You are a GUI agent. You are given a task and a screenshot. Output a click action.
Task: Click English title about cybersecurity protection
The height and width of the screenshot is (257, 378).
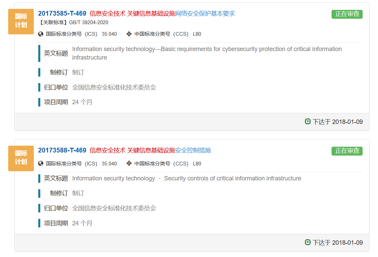pyautogui.click(x=207, y=53)
